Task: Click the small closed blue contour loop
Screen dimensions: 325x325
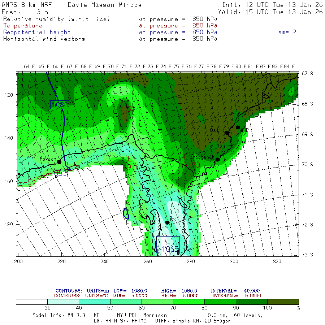Action: pyautogui.click(x=126, y=214)
